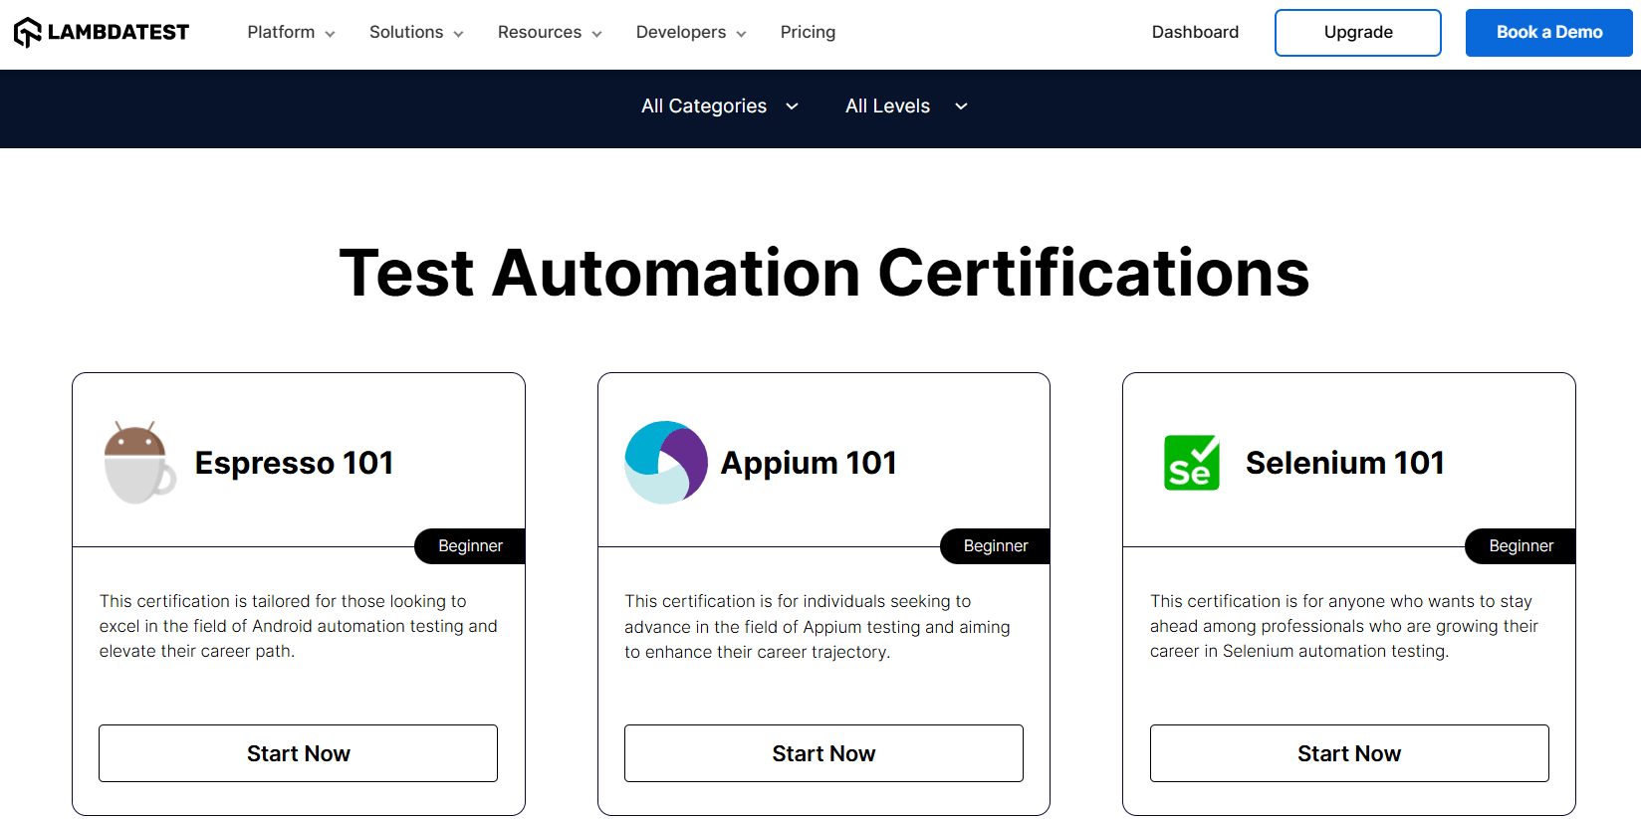Click the Book a Demo button
Viewport: 1641px width, 819px height.
(1549, 33)
